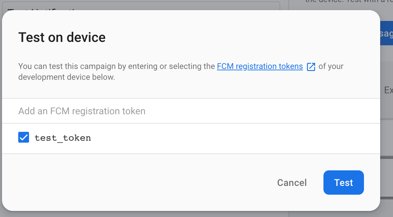
Task: Click the dimmed background beside the Test button
Action: 387,183
